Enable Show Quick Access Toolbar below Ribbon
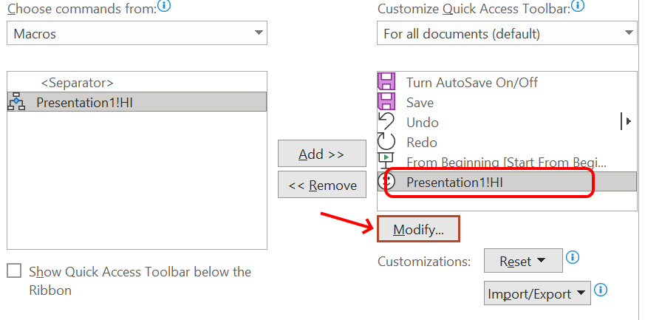Screen dimensions: 645x320 coord(14,271)
